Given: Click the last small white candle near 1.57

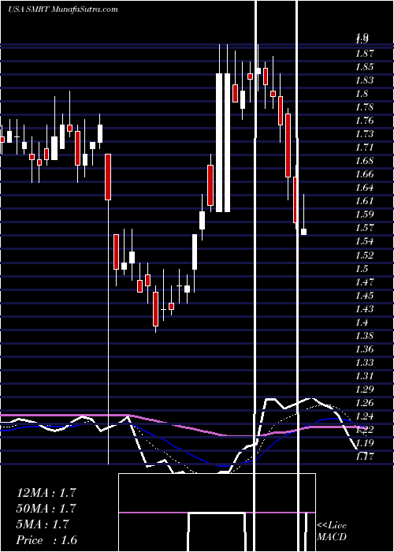Looking at the screenshot, I should click(x=303, y=232).
